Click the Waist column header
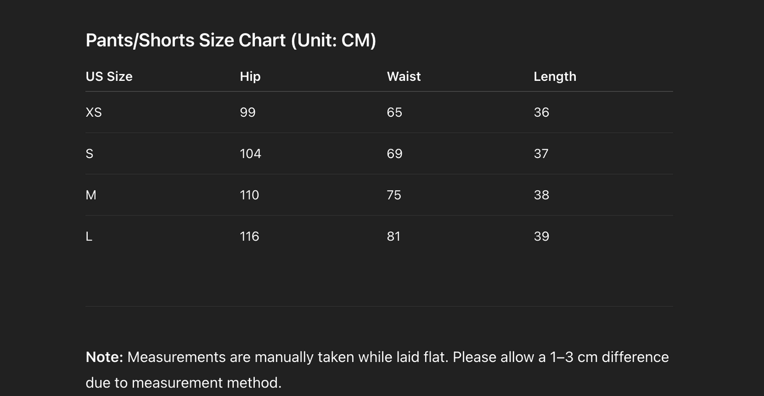This screenshot has height=396, width=764. 403,76
